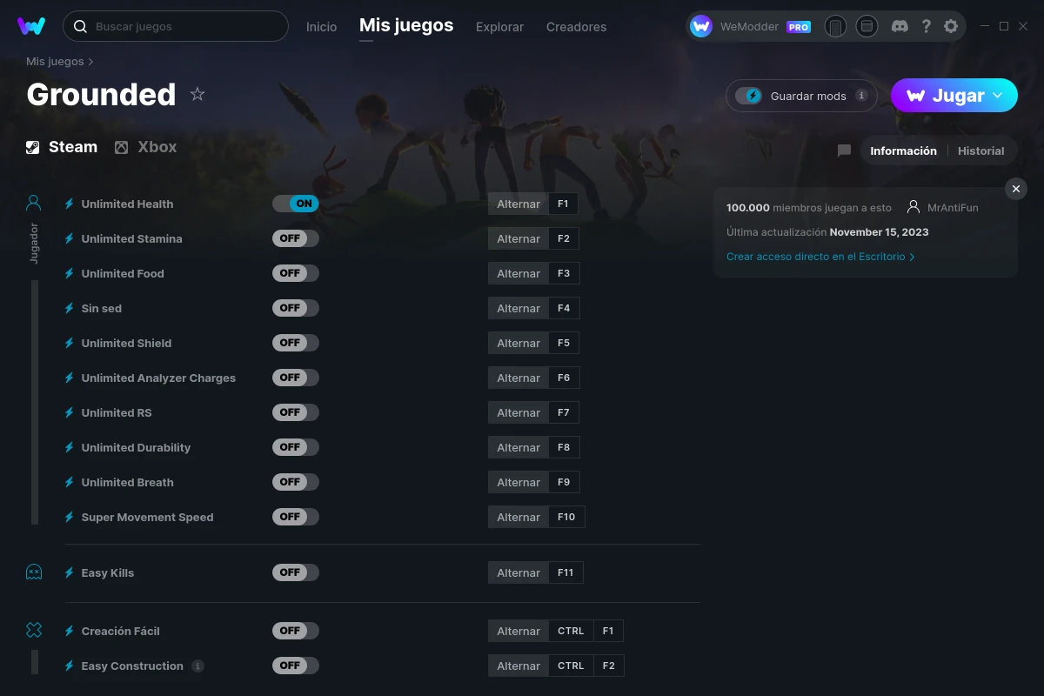Favorite Grounded with the star icon

tap(197, 94)
